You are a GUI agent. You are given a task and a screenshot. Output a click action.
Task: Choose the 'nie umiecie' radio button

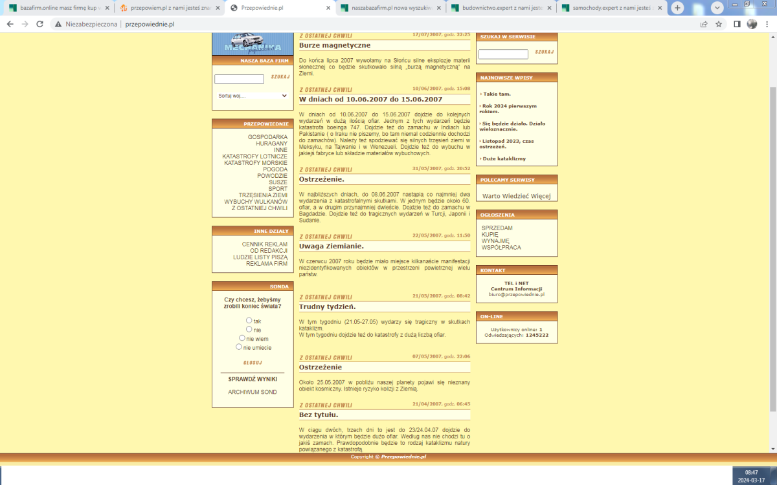pos(239,347)
